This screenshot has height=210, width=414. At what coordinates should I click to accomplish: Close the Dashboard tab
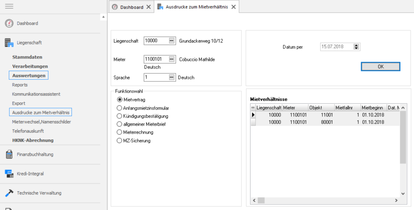click(149, 7)
